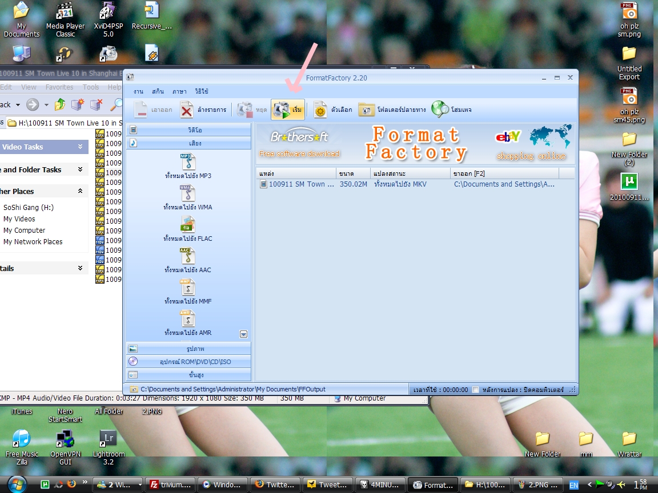The height and width of the screenshot is (493, 658).
Task: Expand the ROM\DVD\CD\ISO device panel
Action: click(188, 361)
